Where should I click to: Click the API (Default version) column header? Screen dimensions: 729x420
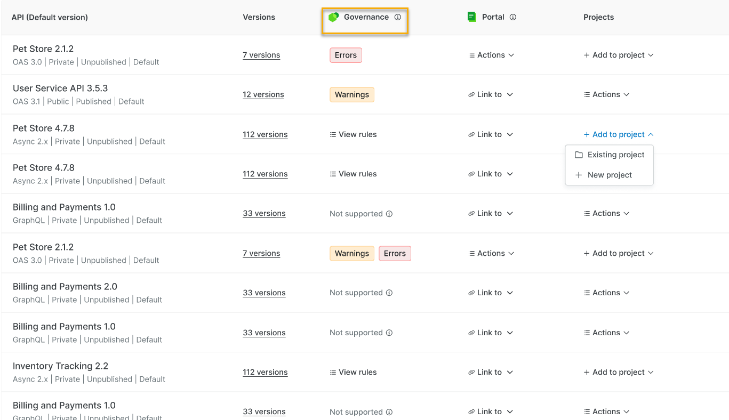click(x=50, y=17)
